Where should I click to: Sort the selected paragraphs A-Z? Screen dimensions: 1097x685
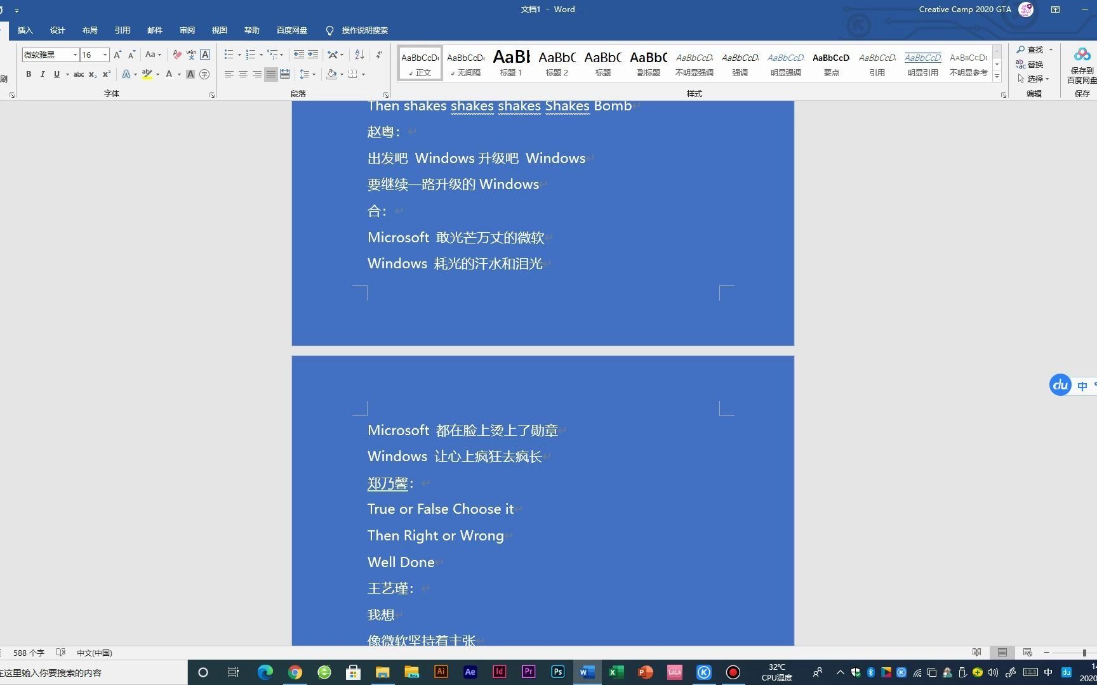359,55
